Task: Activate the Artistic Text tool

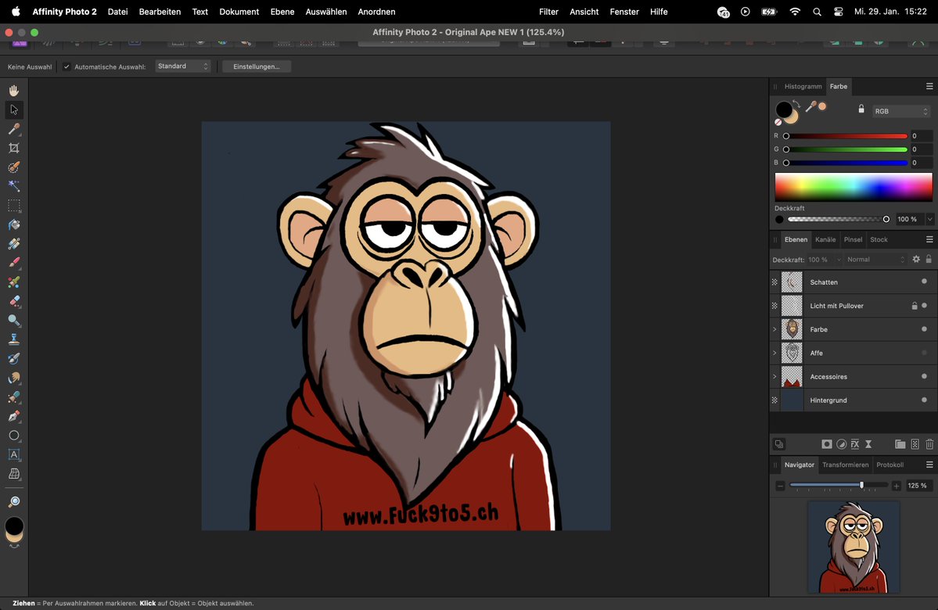Action: pos(14,454)
